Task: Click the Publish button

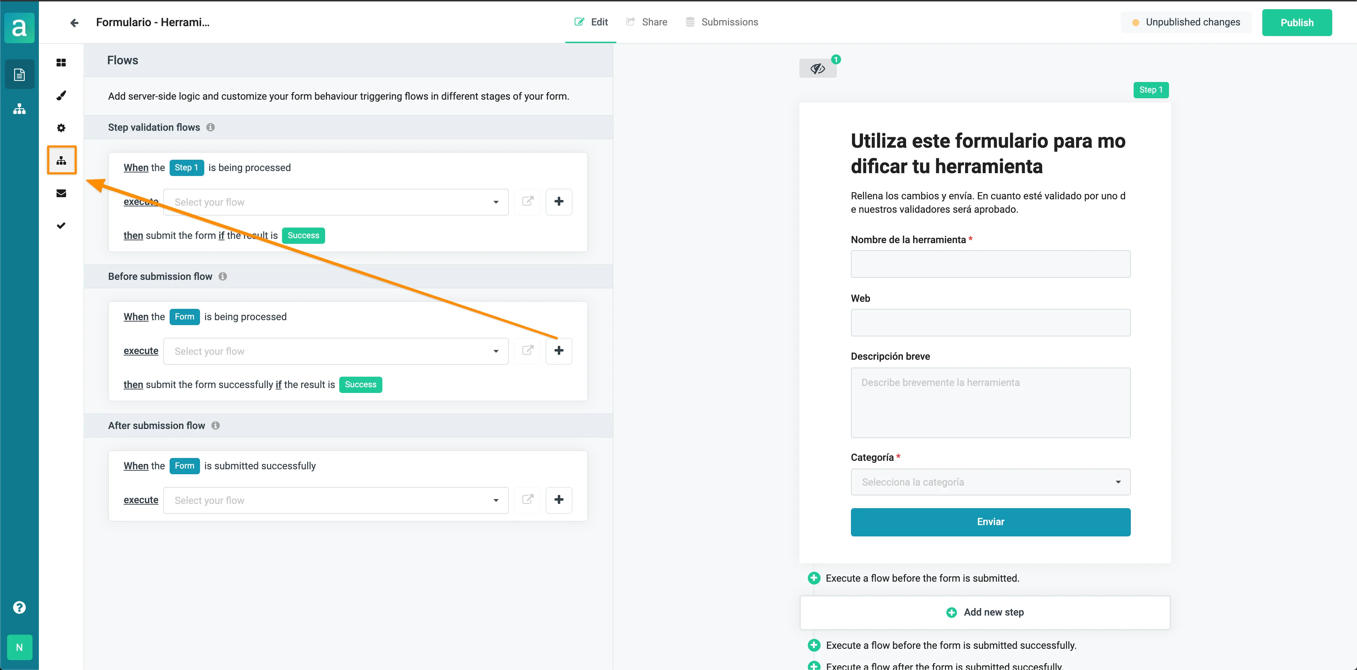Action: click(x=1297, y=23)
